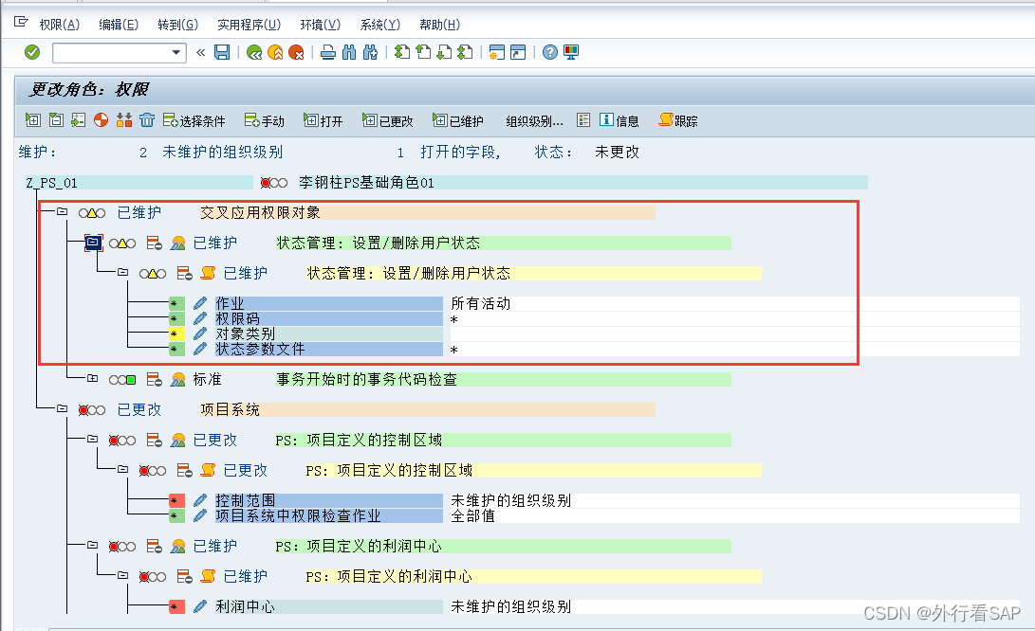Image resolution: width=1035 pixels, height=631 pixels.
Task: Click trace scroll icon on yellow PS: 项目定义的利润中心 row
Action: pos(208,576)
